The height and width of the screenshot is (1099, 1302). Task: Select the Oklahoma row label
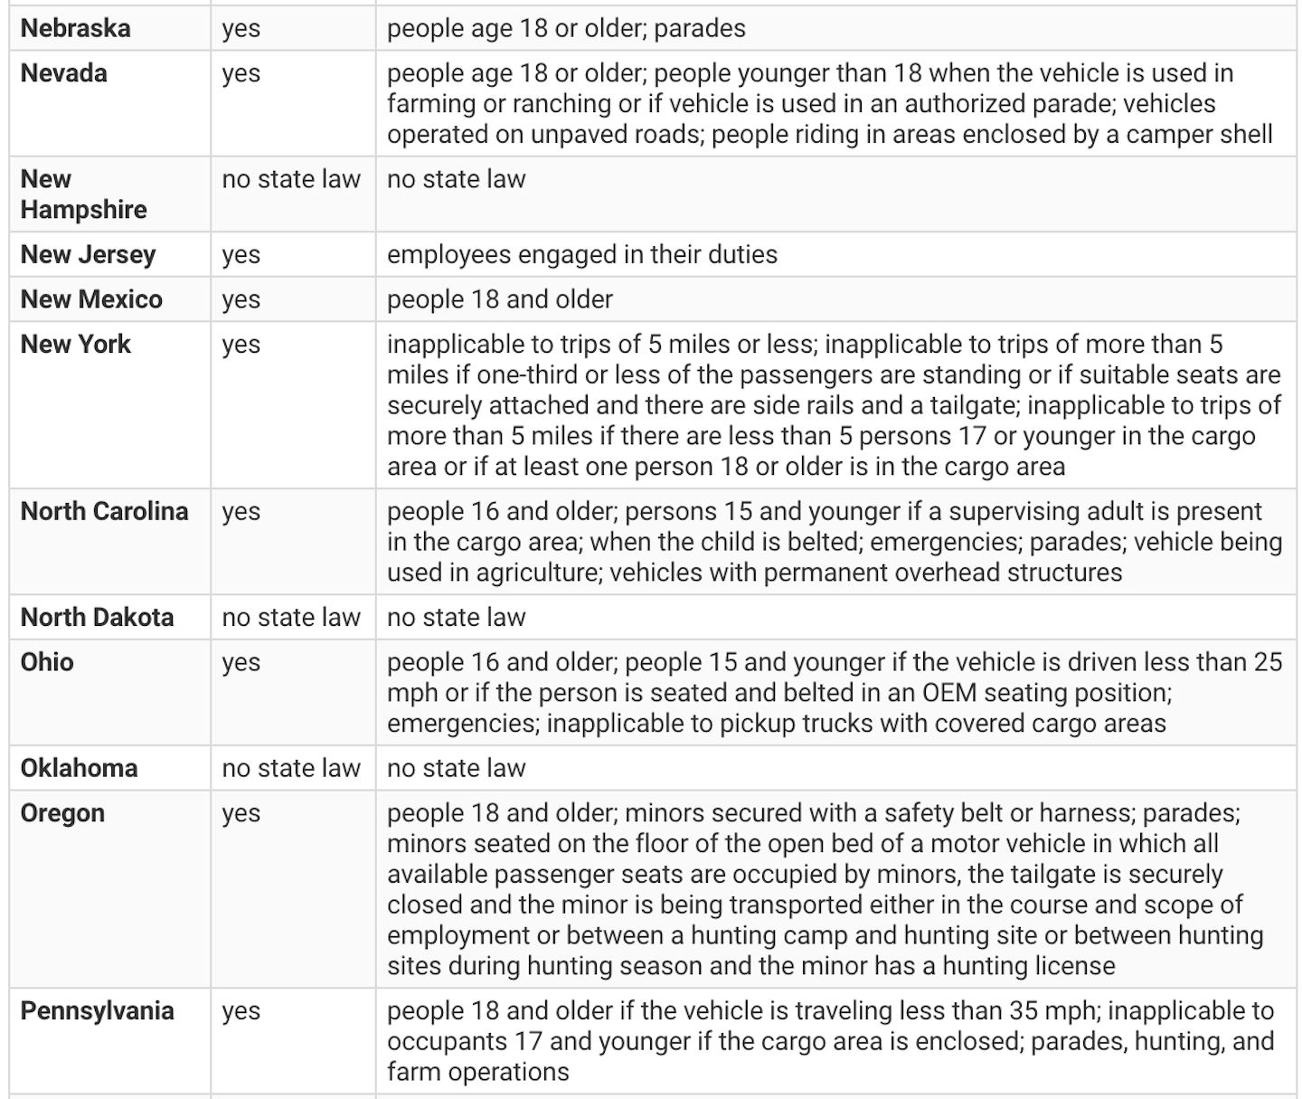click(79, 768)
